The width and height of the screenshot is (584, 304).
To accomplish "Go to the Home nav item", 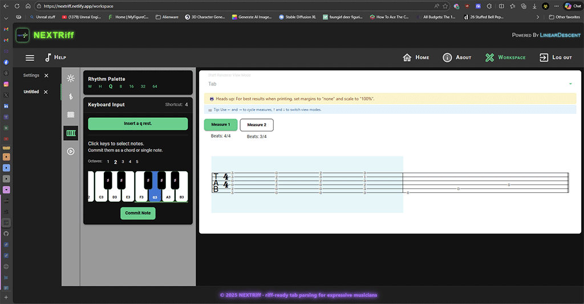I will 416,57.
